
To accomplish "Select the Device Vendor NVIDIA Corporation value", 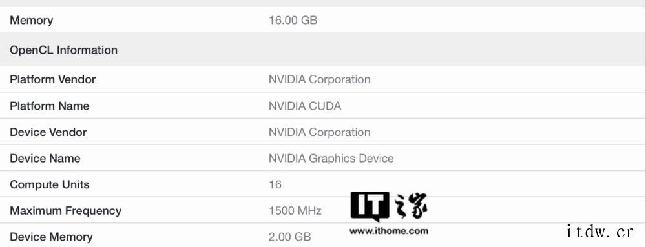I will 319,132.
